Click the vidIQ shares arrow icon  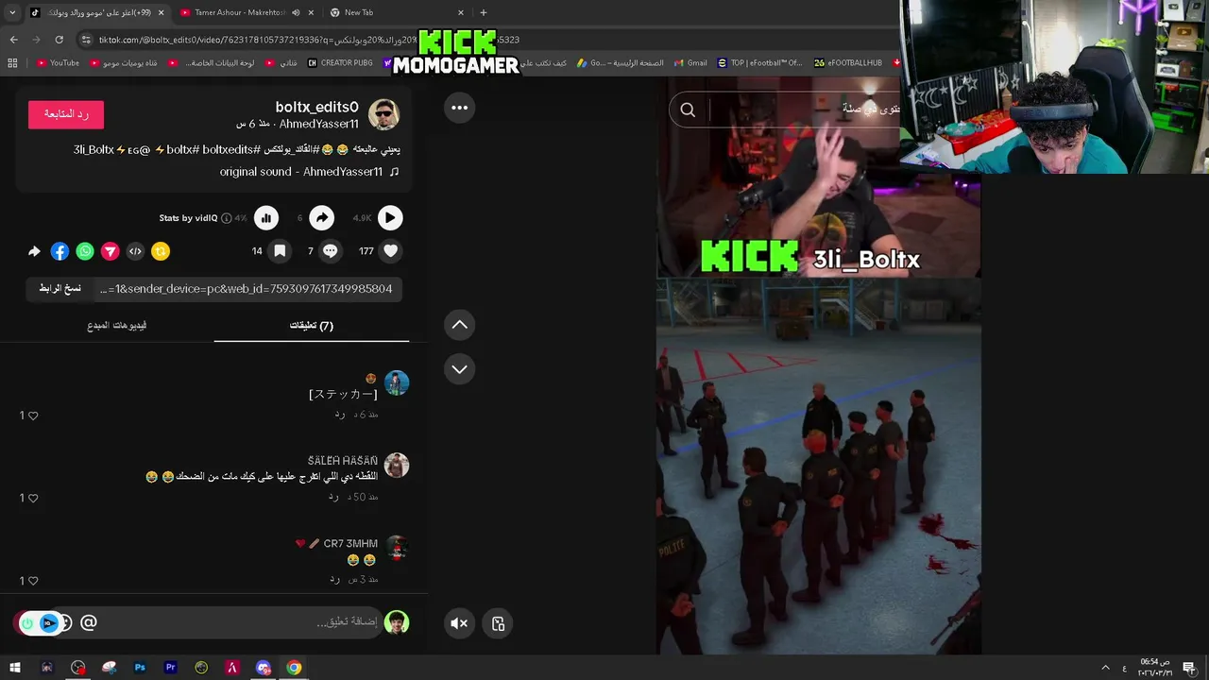(322, 218)
